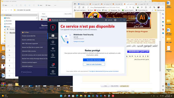Open Protection section in Bitdefender
This screenshot has height=98, width=174.
click(53, 43)
